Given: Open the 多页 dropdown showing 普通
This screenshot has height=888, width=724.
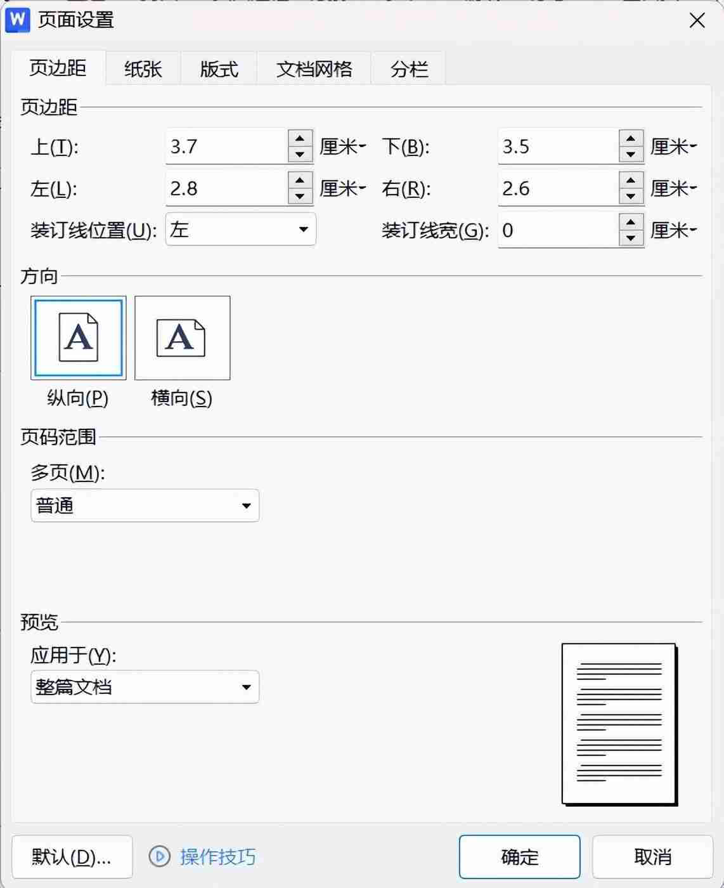Looking at the screenshot, I should tap(145, 506).
